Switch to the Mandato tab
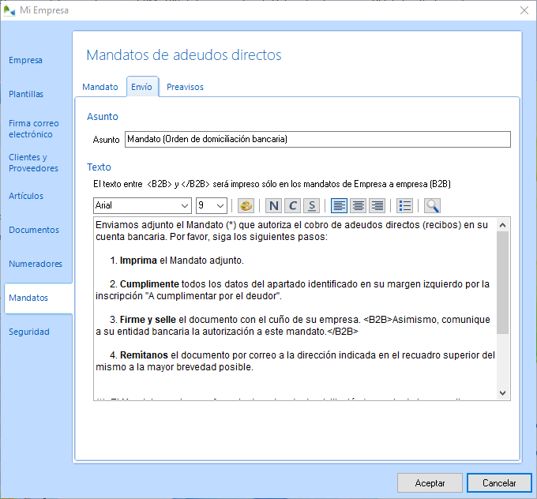The image size is (537, 499). pyautogui.click(x=100, y=87)
